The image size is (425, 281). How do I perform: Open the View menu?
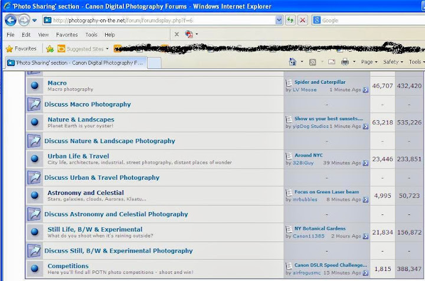click(x=43, y=35)
